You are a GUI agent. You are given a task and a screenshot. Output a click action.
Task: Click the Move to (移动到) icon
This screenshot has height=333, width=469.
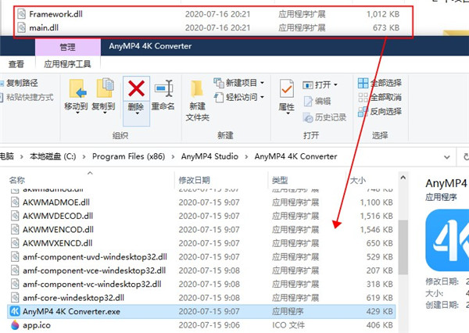(77, 89)
